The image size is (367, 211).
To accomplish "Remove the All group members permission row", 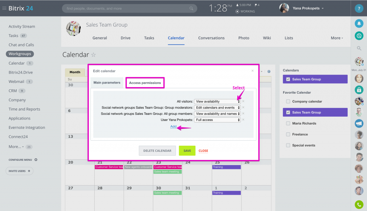I will [243, 113].
